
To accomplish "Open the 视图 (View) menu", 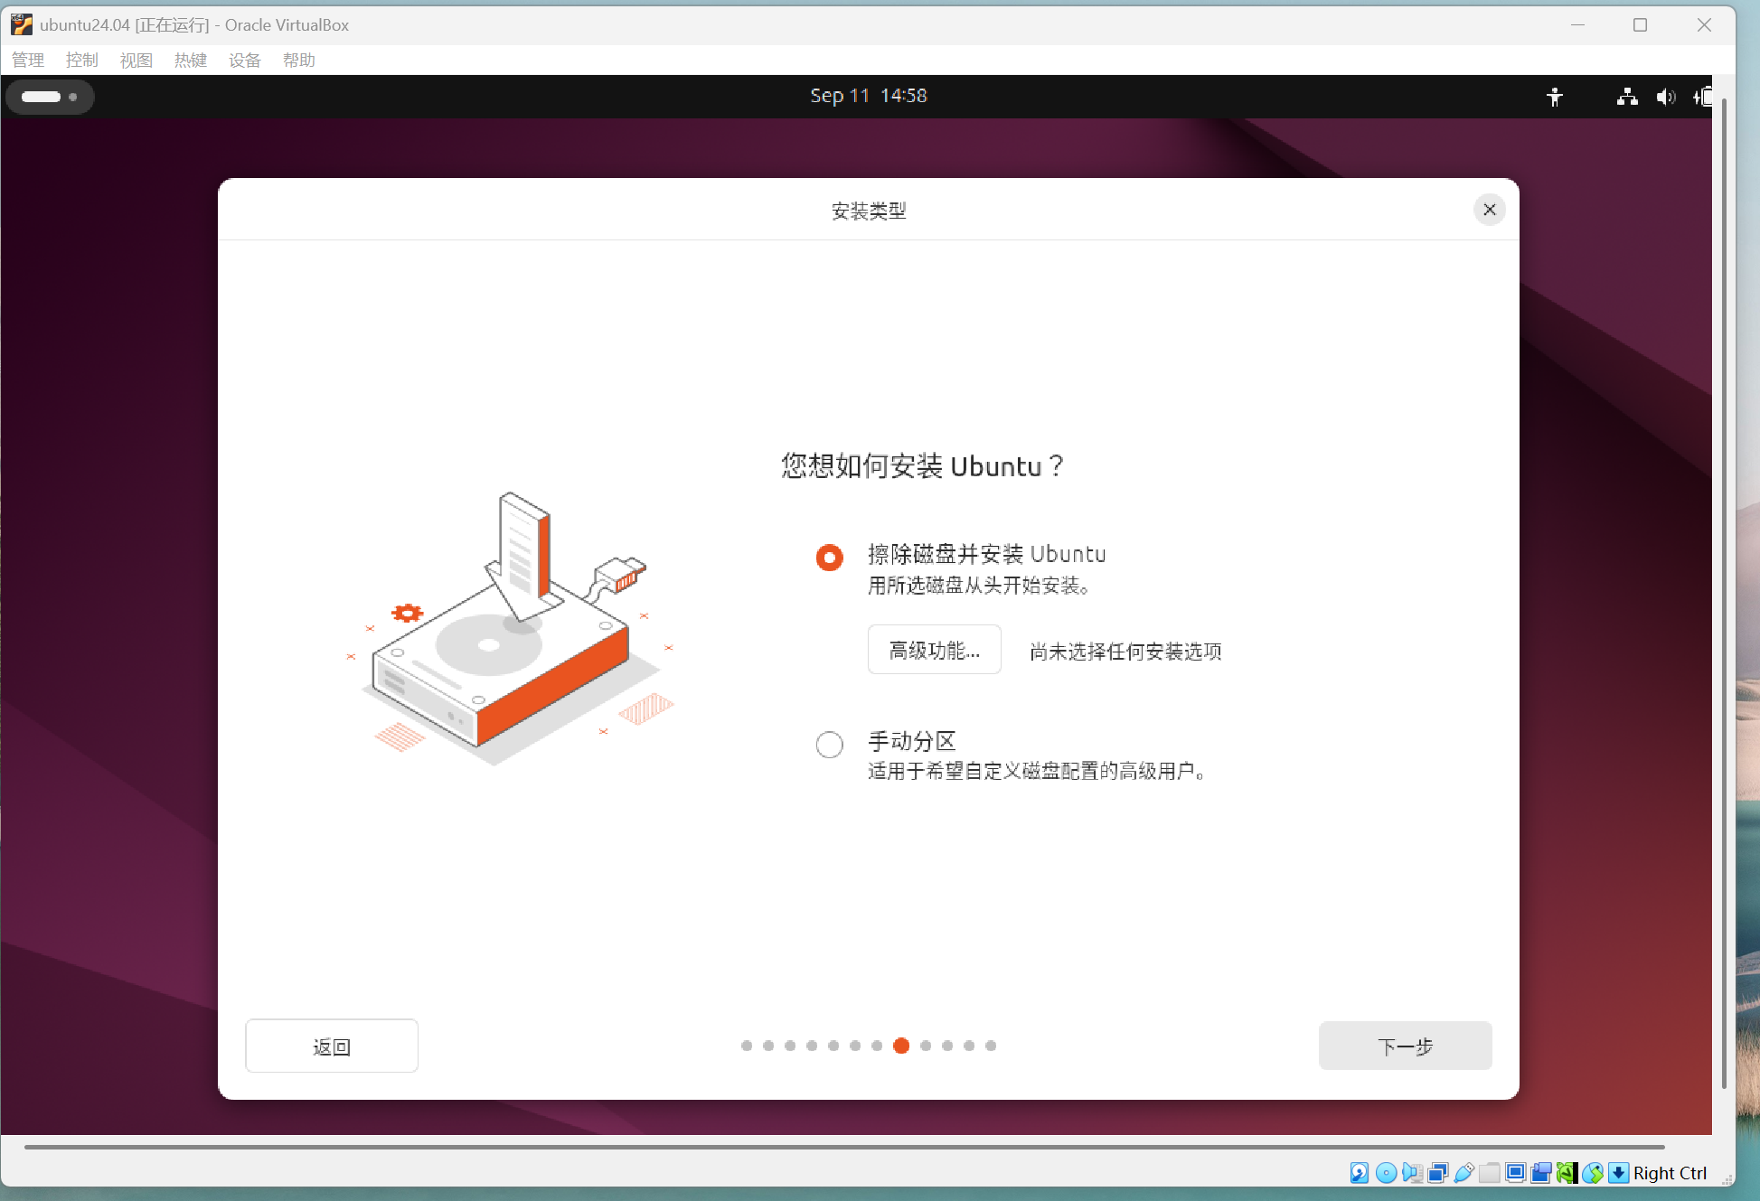I will pos(136,61).
